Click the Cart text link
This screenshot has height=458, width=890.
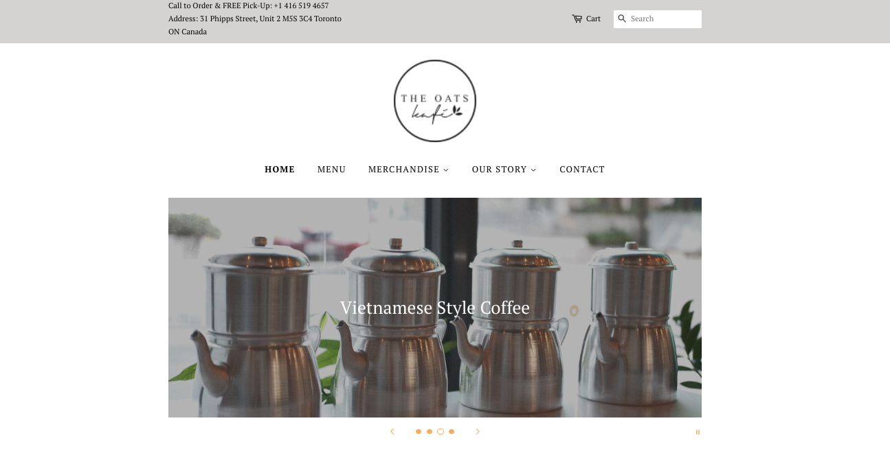click(x=593, y=19)
